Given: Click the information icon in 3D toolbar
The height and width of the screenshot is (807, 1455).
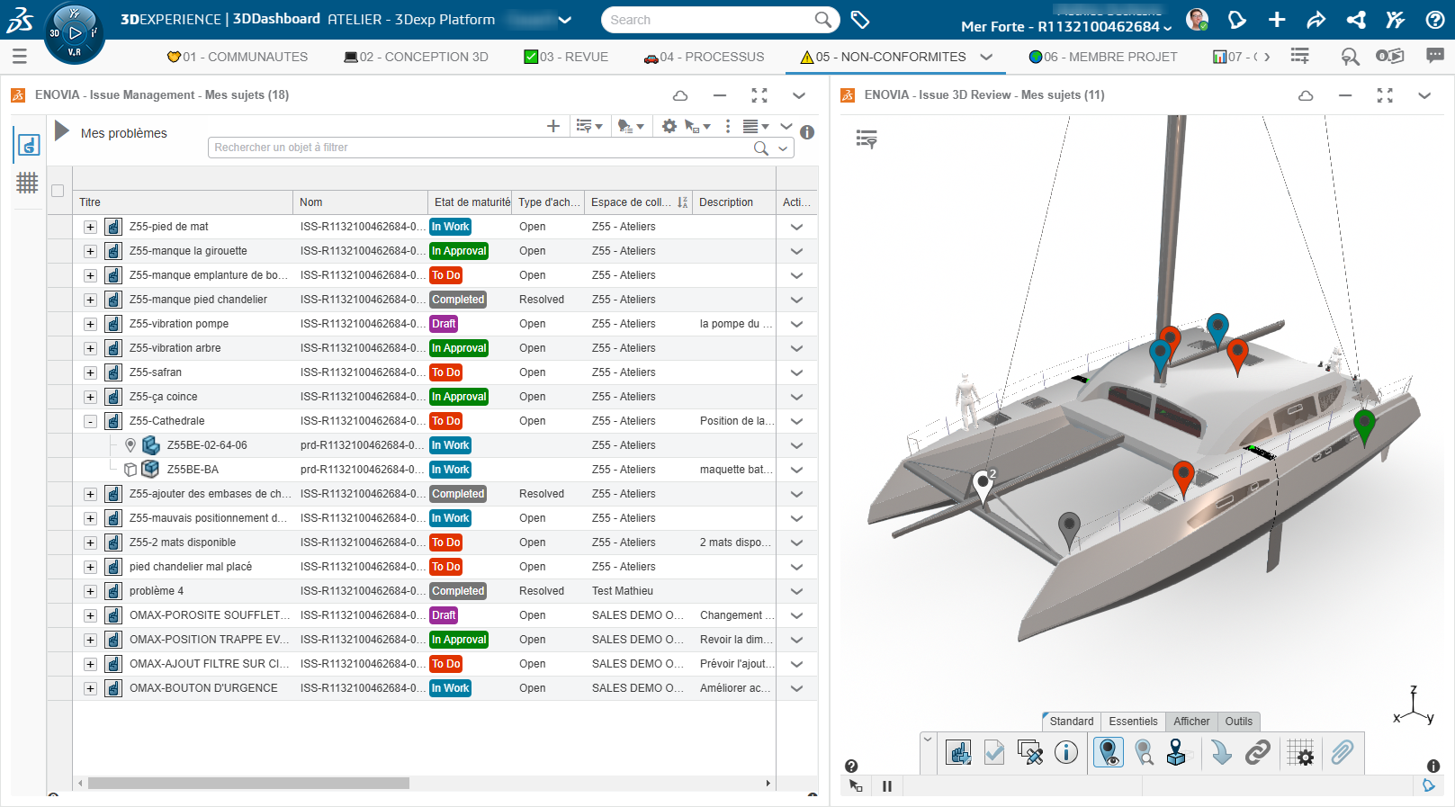Looking at the screenshot, I should tap(1065, 752).
